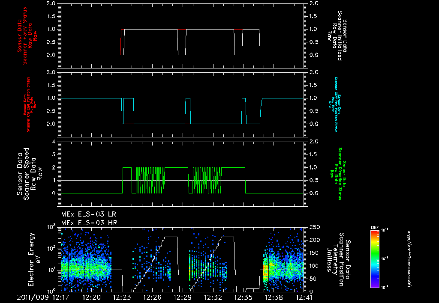Screen dimensions: 439x303
Task: Select the 'MEx ELS-03 LR' label
Action: (88, 214)
